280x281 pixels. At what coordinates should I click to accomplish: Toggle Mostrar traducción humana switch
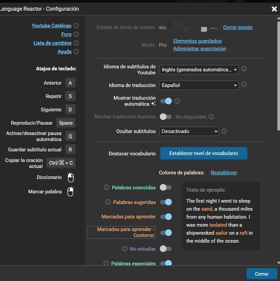click(x=166, y=117)
